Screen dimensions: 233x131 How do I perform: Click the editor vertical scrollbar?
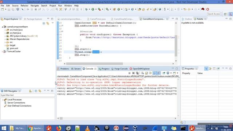(176, 45)
